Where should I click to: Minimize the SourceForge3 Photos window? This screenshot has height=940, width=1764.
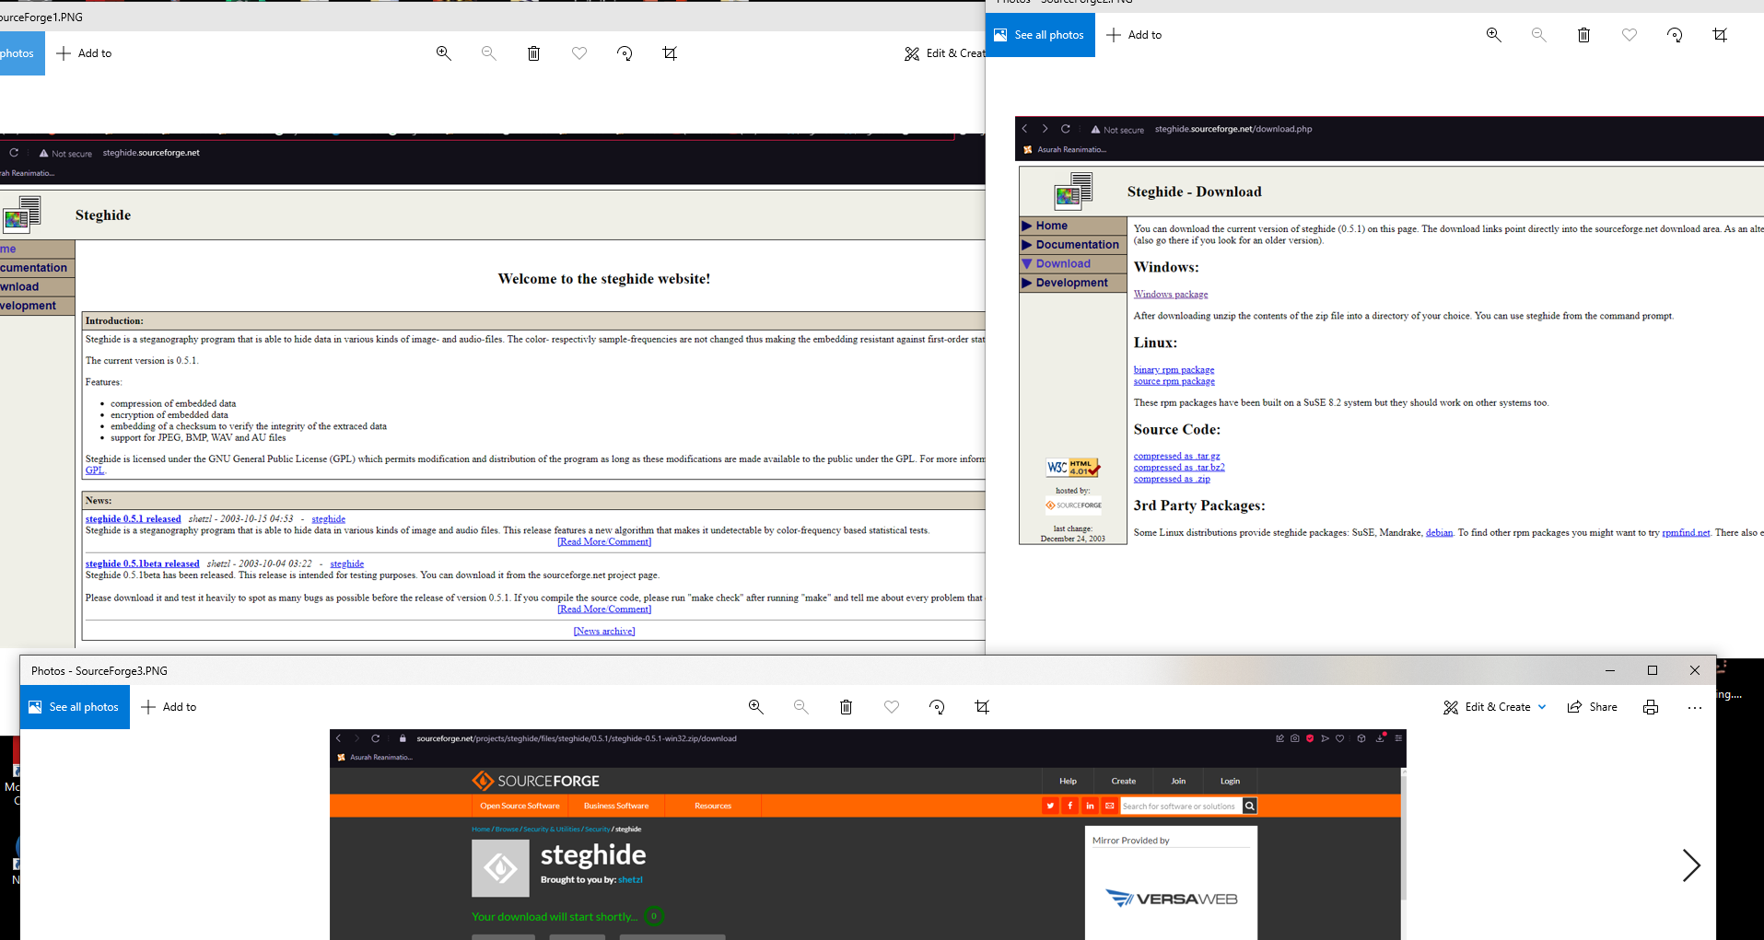point(1610,671)
